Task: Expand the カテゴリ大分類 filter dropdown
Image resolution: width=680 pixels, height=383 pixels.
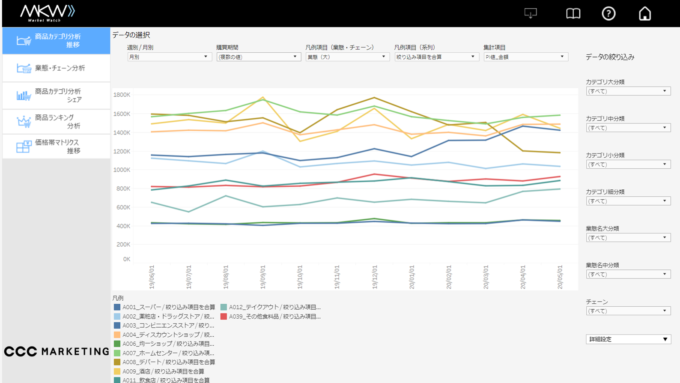Action: click(628, 91)
